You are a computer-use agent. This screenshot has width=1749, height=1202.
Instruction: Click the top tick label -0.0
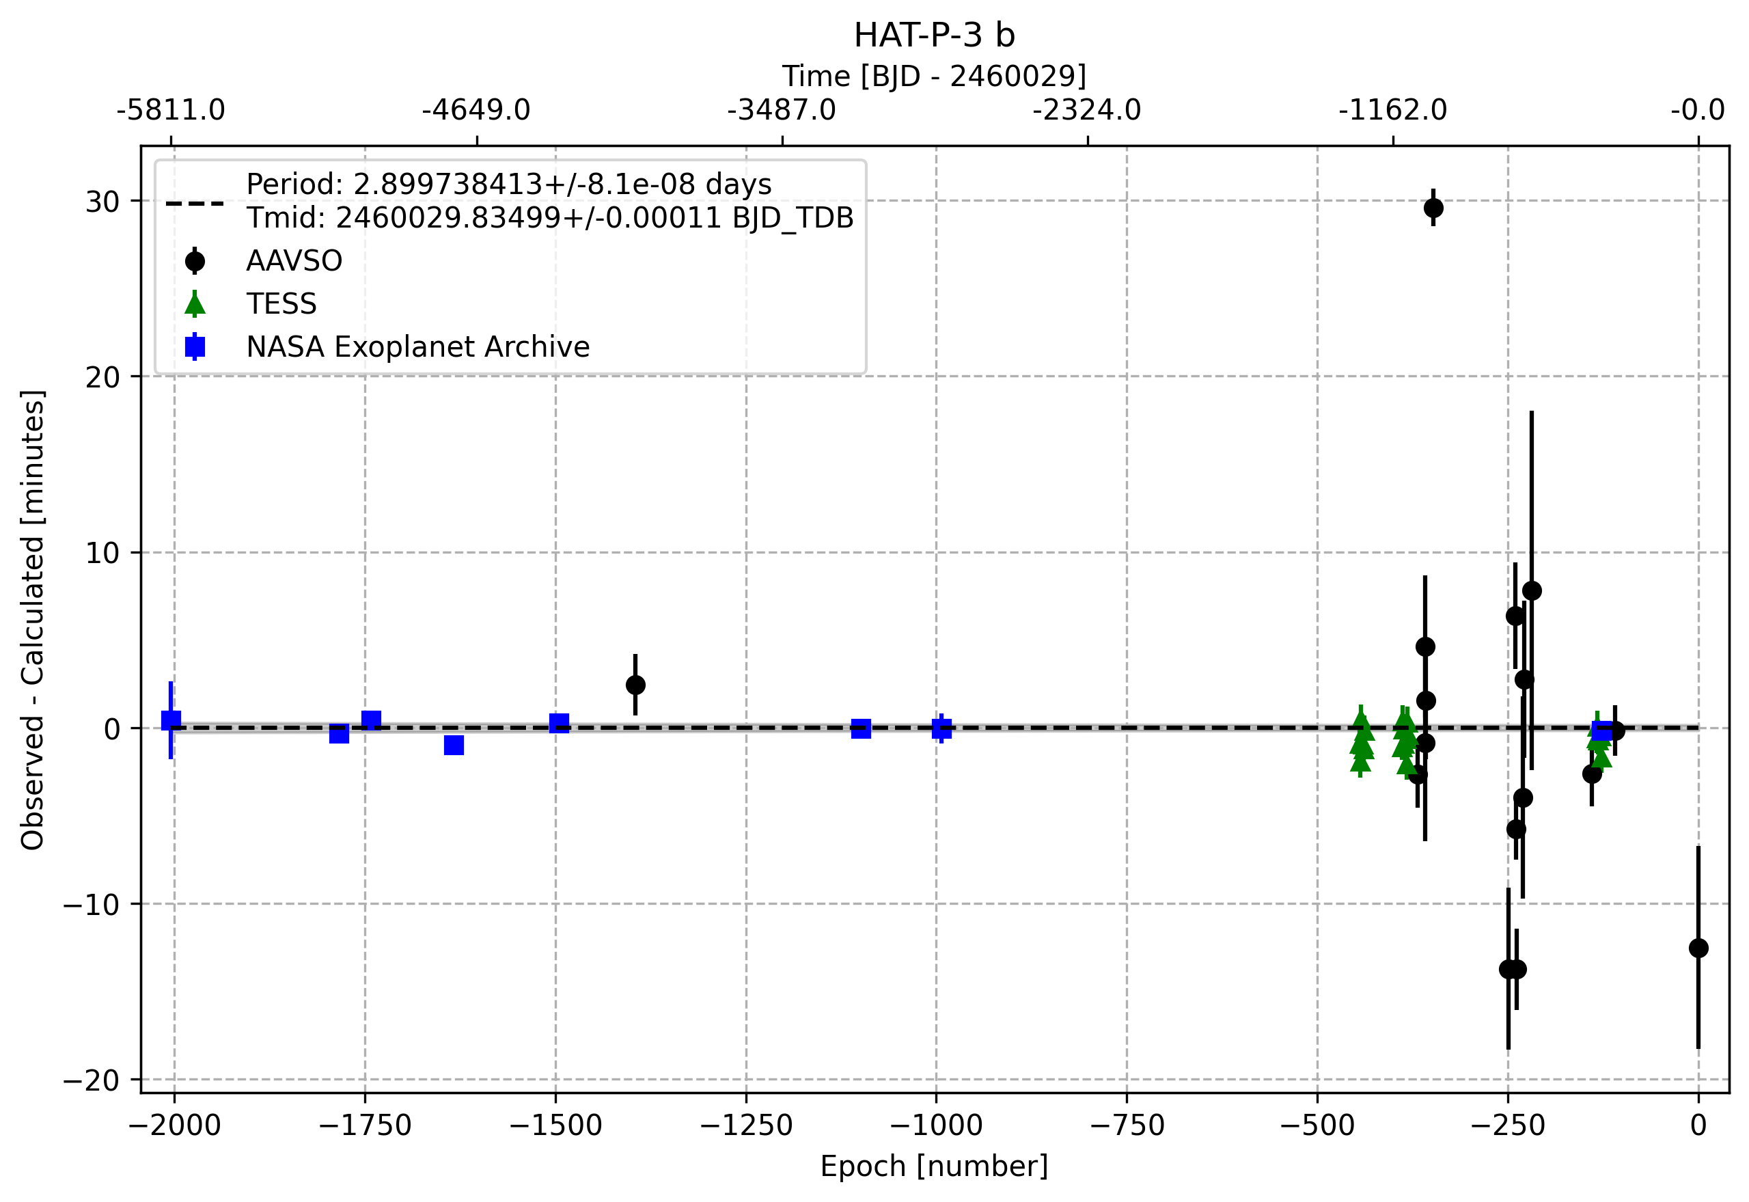click(1698, 110)
